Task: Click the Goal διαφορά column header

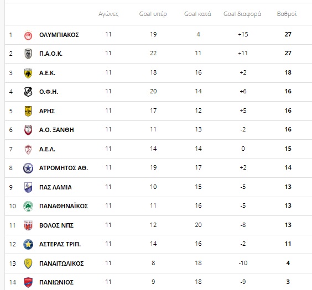Action: coord(242,14)
